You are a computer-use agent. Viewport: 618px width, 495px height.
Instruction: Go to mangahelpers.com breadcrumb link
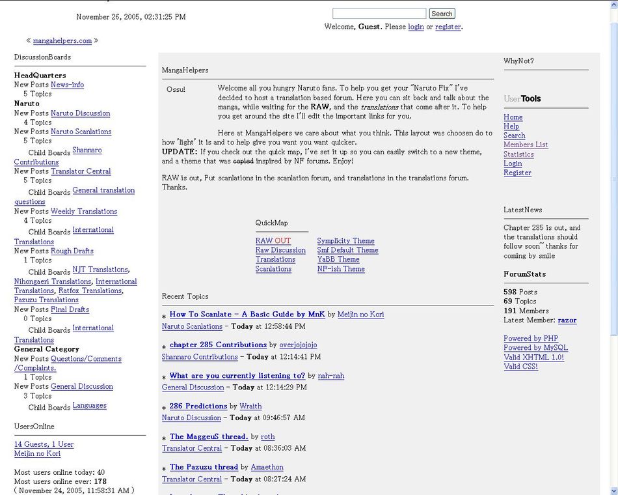[x=62, y=40]
